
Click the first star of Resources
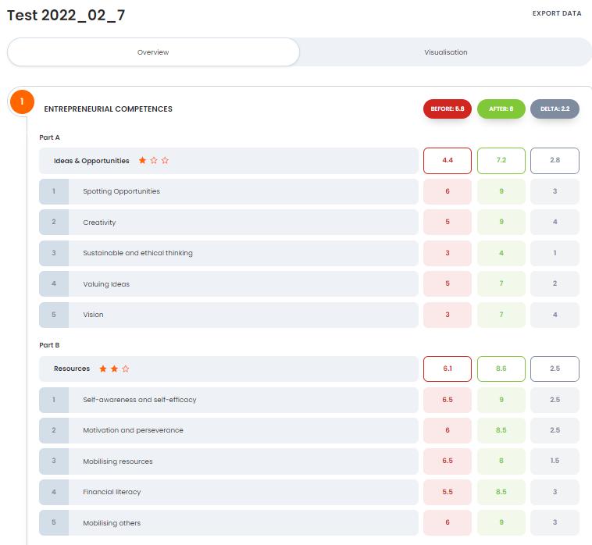click(102, 369)
